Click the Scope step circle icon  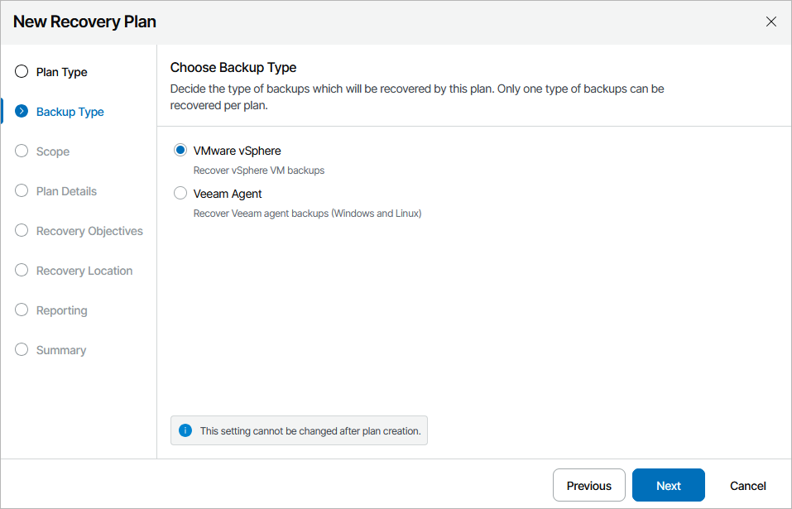[21, 151]
